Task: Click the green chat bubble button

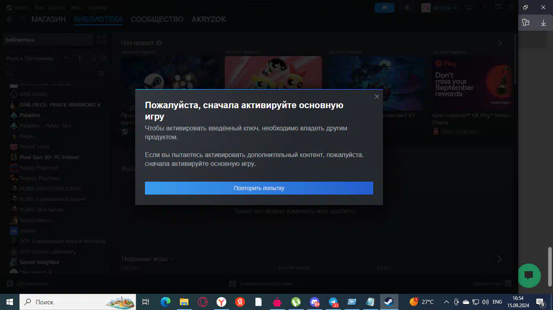Action: coord(529,275)
